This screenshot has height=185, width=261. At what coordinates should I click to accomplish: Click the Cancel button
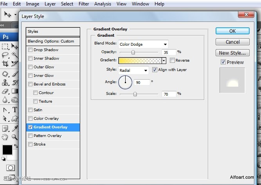tap(232, 42)
